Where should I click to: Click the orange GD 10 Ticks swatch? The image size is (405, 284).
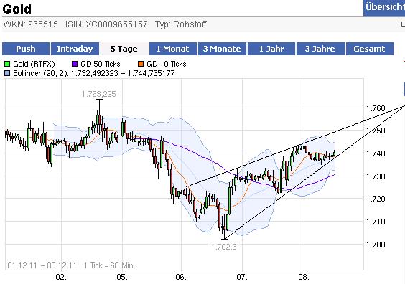click(x=141, y=64)
